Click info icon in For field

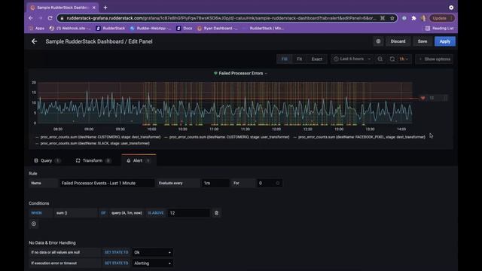point(278,183)
